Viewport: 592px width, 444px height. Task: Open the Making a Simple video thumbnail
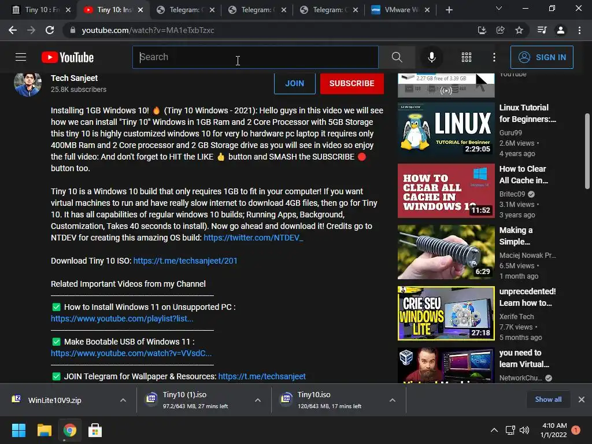click(x=446, y=252)
